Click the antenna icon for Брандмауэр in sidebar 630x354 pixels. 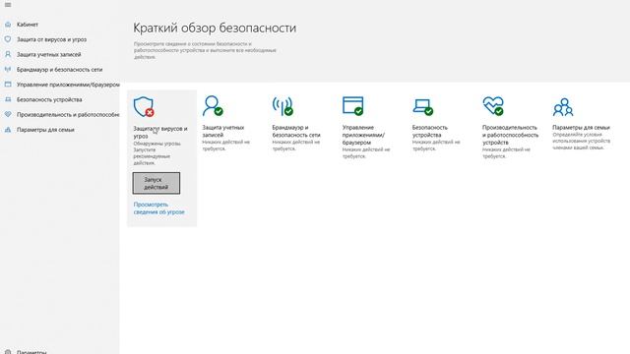[x=8, y=70]
